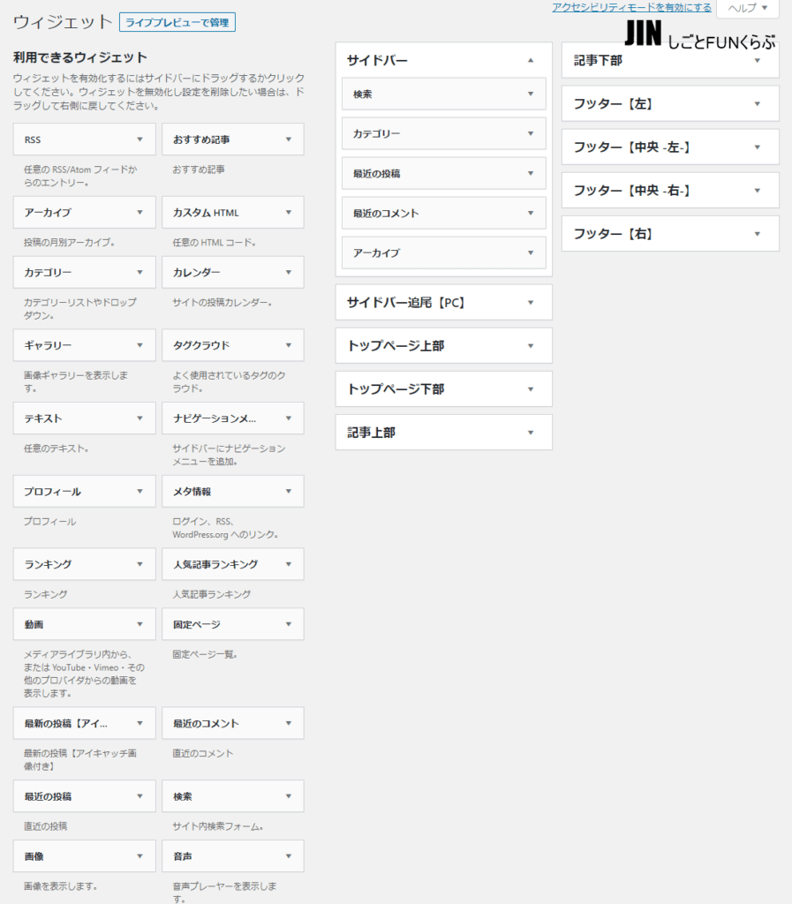Click the 記事上部 heading text
The width and height of the screenshot is (792, 904).
[x=371, y=433]
